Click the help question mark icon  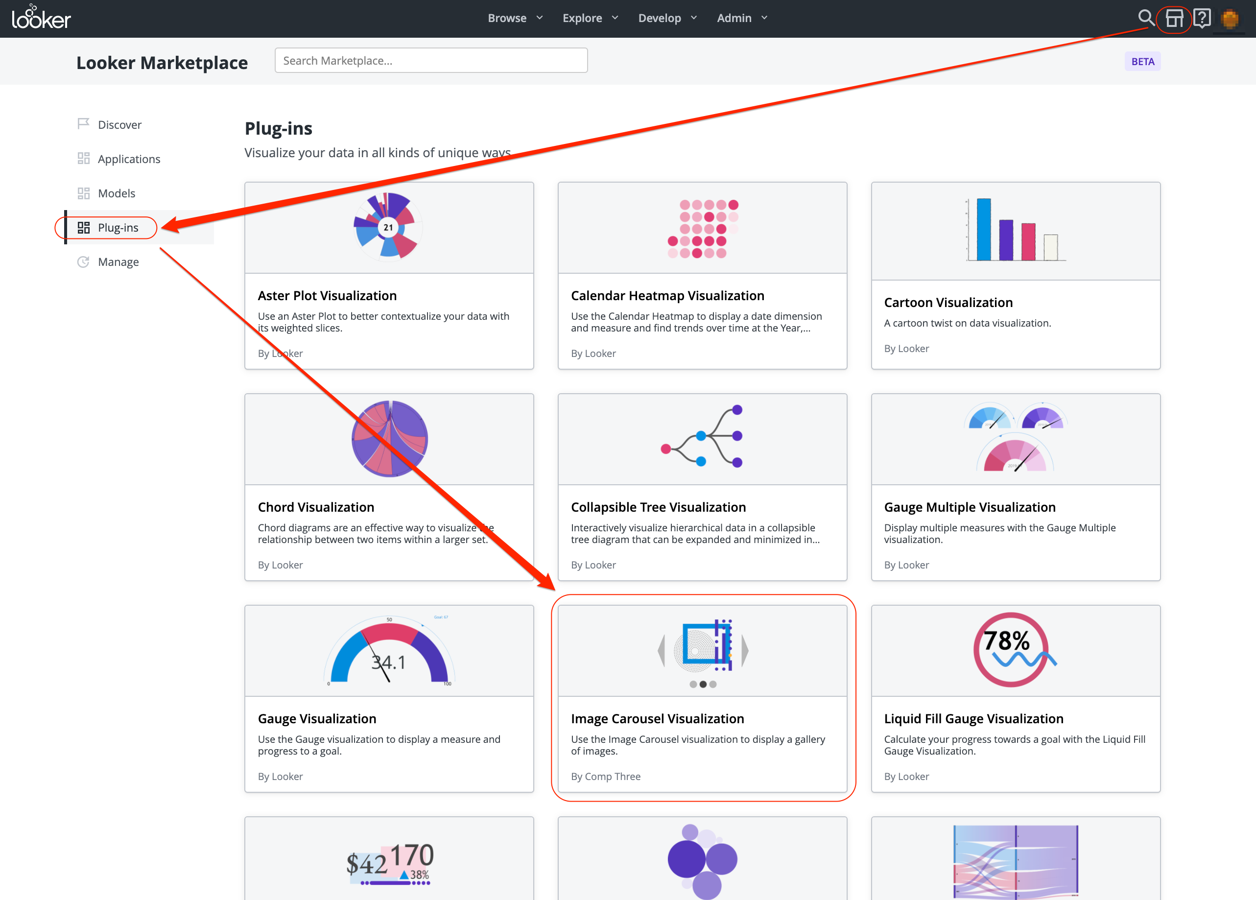click(1201, 18)
